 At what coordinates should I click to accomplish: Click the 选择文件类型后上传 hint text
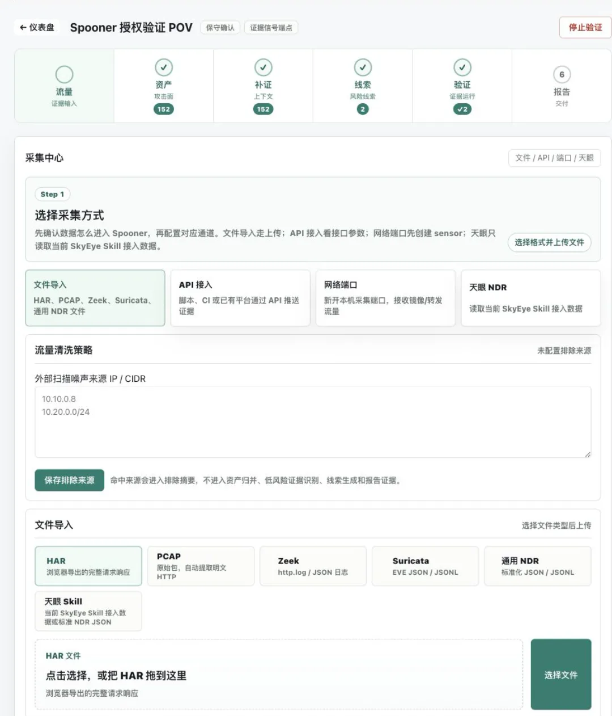tap(556, 525)
